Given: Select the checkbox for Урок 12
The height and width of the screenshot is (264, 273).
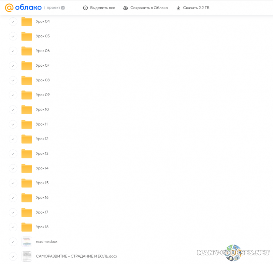Looking at the screenshot, I should (x=13, y=139).
